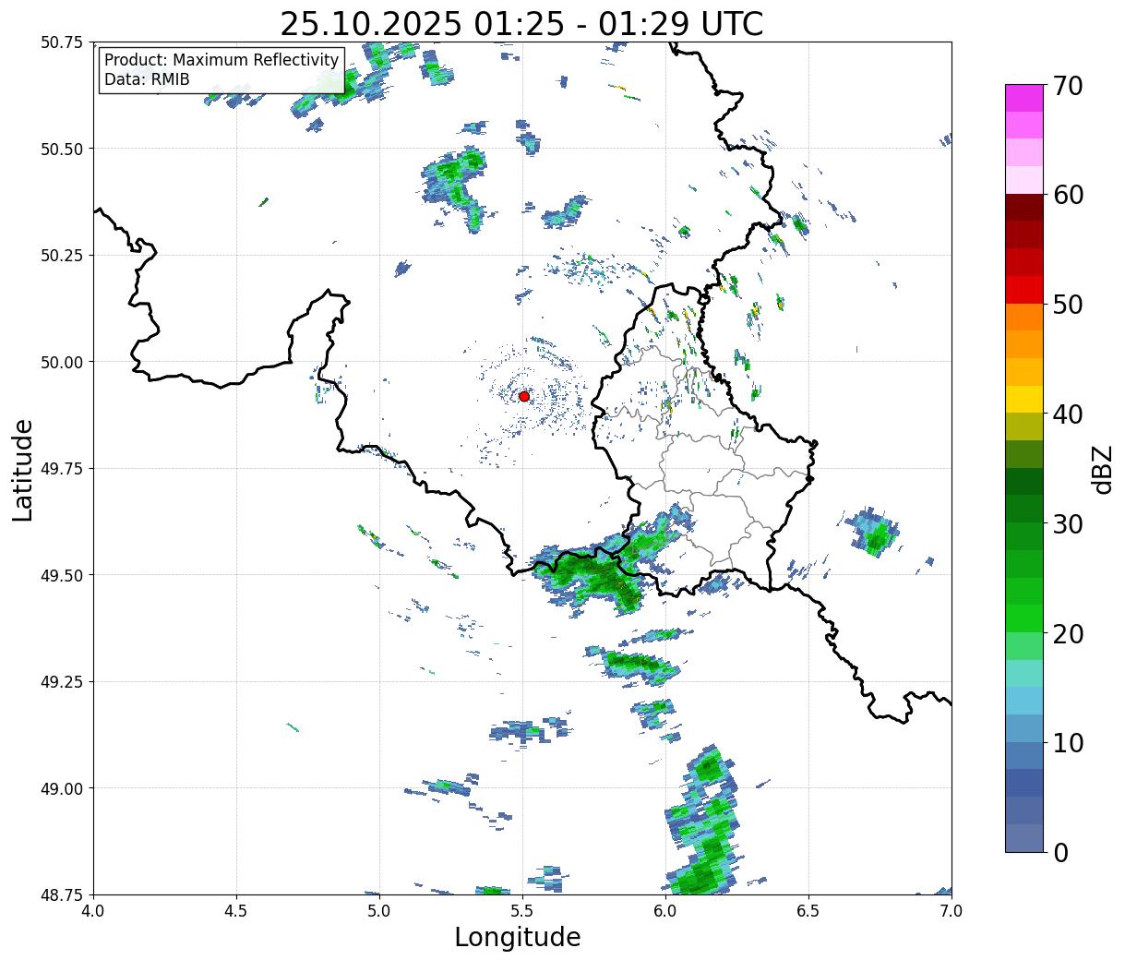Click longitude tick label "4.0"
1125x960 pixels.
93,911
